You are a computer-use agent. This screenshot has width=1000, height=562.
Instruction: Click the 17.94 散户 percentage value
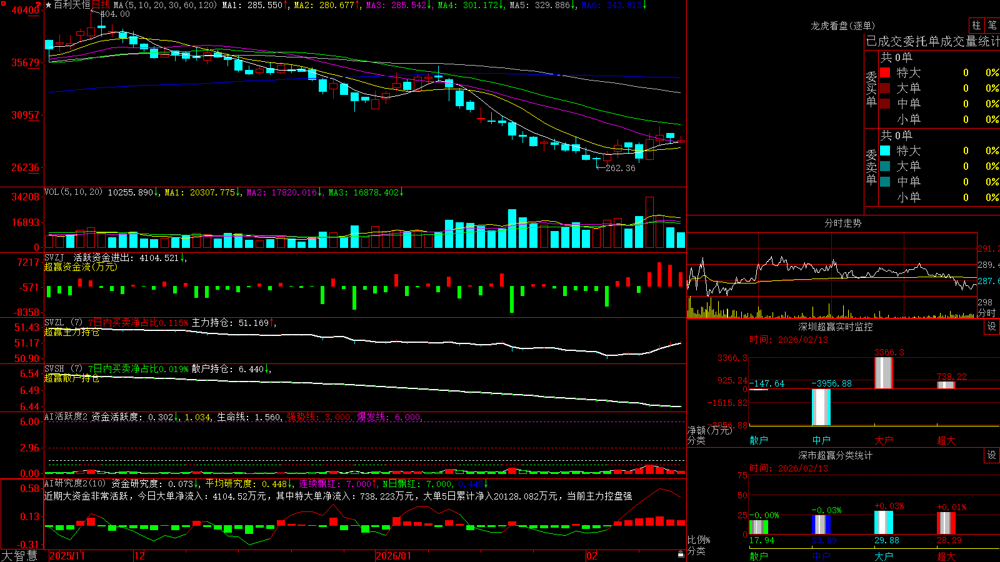click(762, 540)
